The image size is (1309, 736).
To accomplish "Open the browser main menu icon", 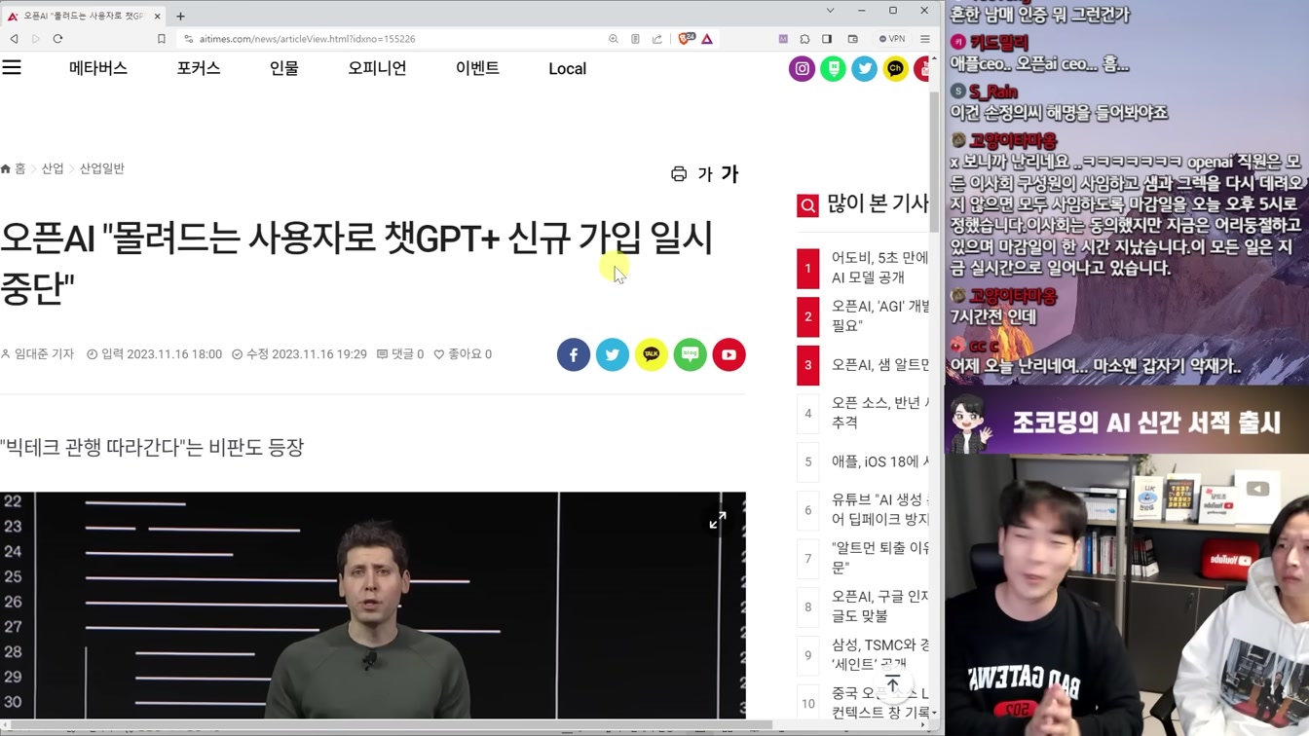I will pyautogui.click(x=925, y=39).
